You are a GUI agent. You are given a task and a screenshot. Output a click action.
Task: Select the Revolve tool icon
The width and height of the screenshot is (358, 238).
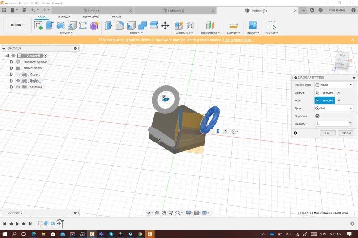[61, 25]
